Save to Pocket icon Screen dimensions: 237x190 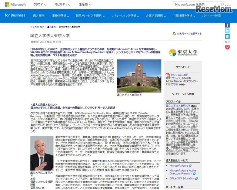tap(227, 47)
